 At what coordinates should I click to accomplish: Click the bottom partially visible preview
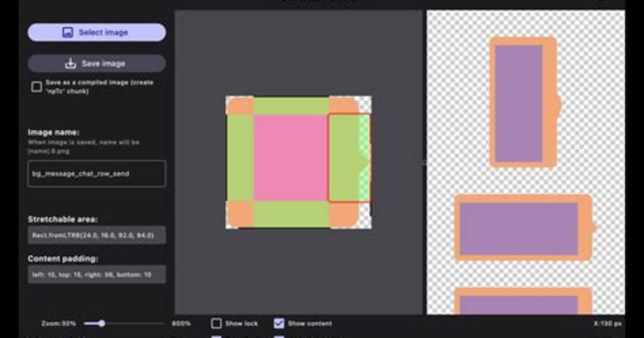[x=523, y=301]
